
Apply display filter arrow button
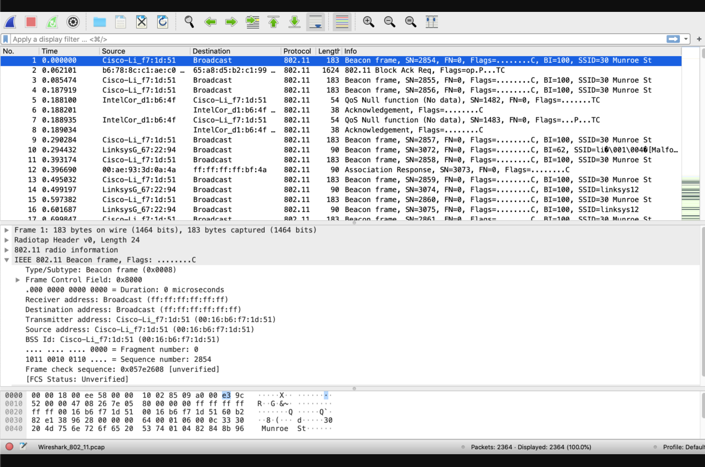coord(673,39)
